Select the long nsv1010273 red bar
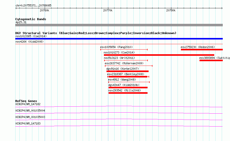 [159, 55]
